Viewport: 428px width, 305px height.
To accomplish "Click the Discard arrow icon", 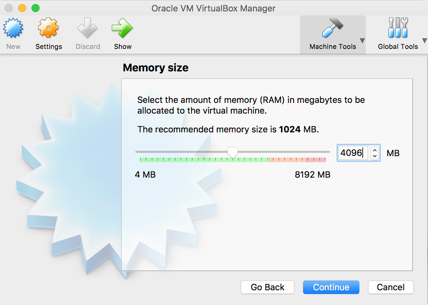I will click(88, 28).
